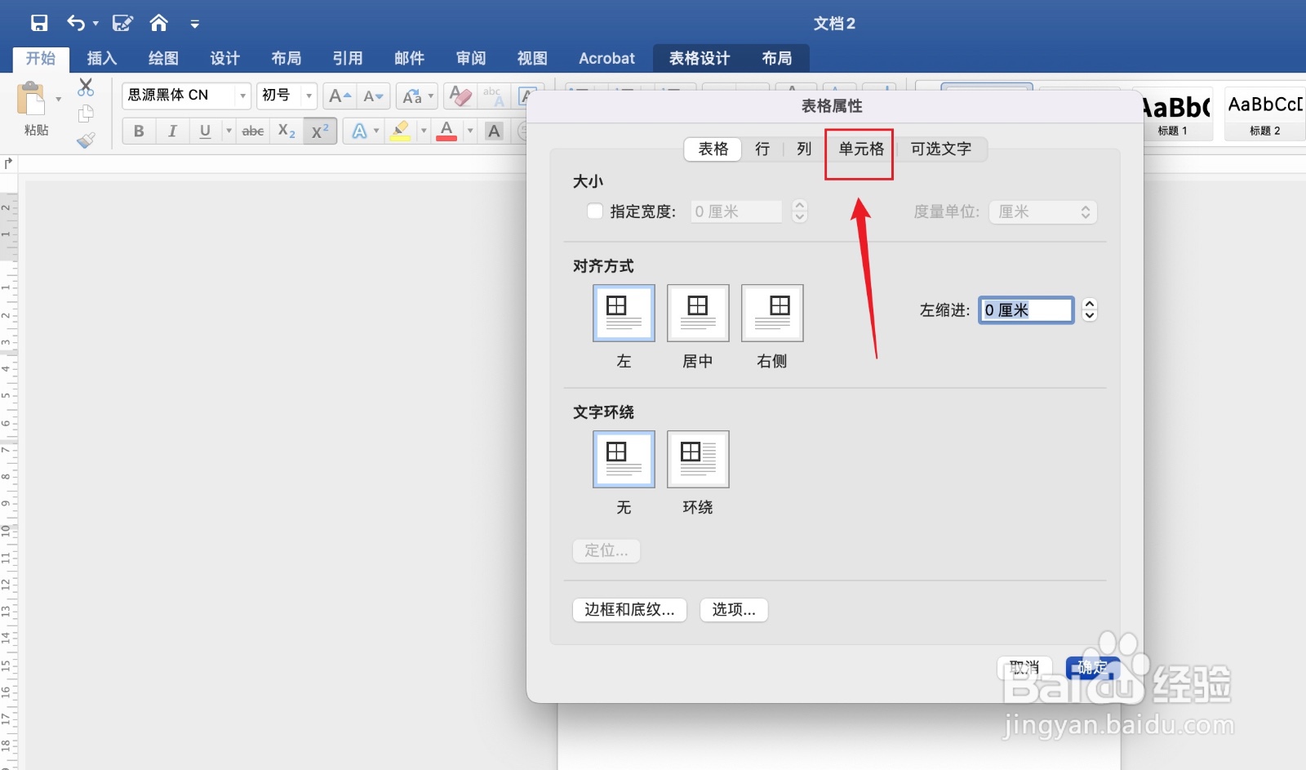
Task: Open the font size dropdown 初号
Action: (x=309, y=96)
